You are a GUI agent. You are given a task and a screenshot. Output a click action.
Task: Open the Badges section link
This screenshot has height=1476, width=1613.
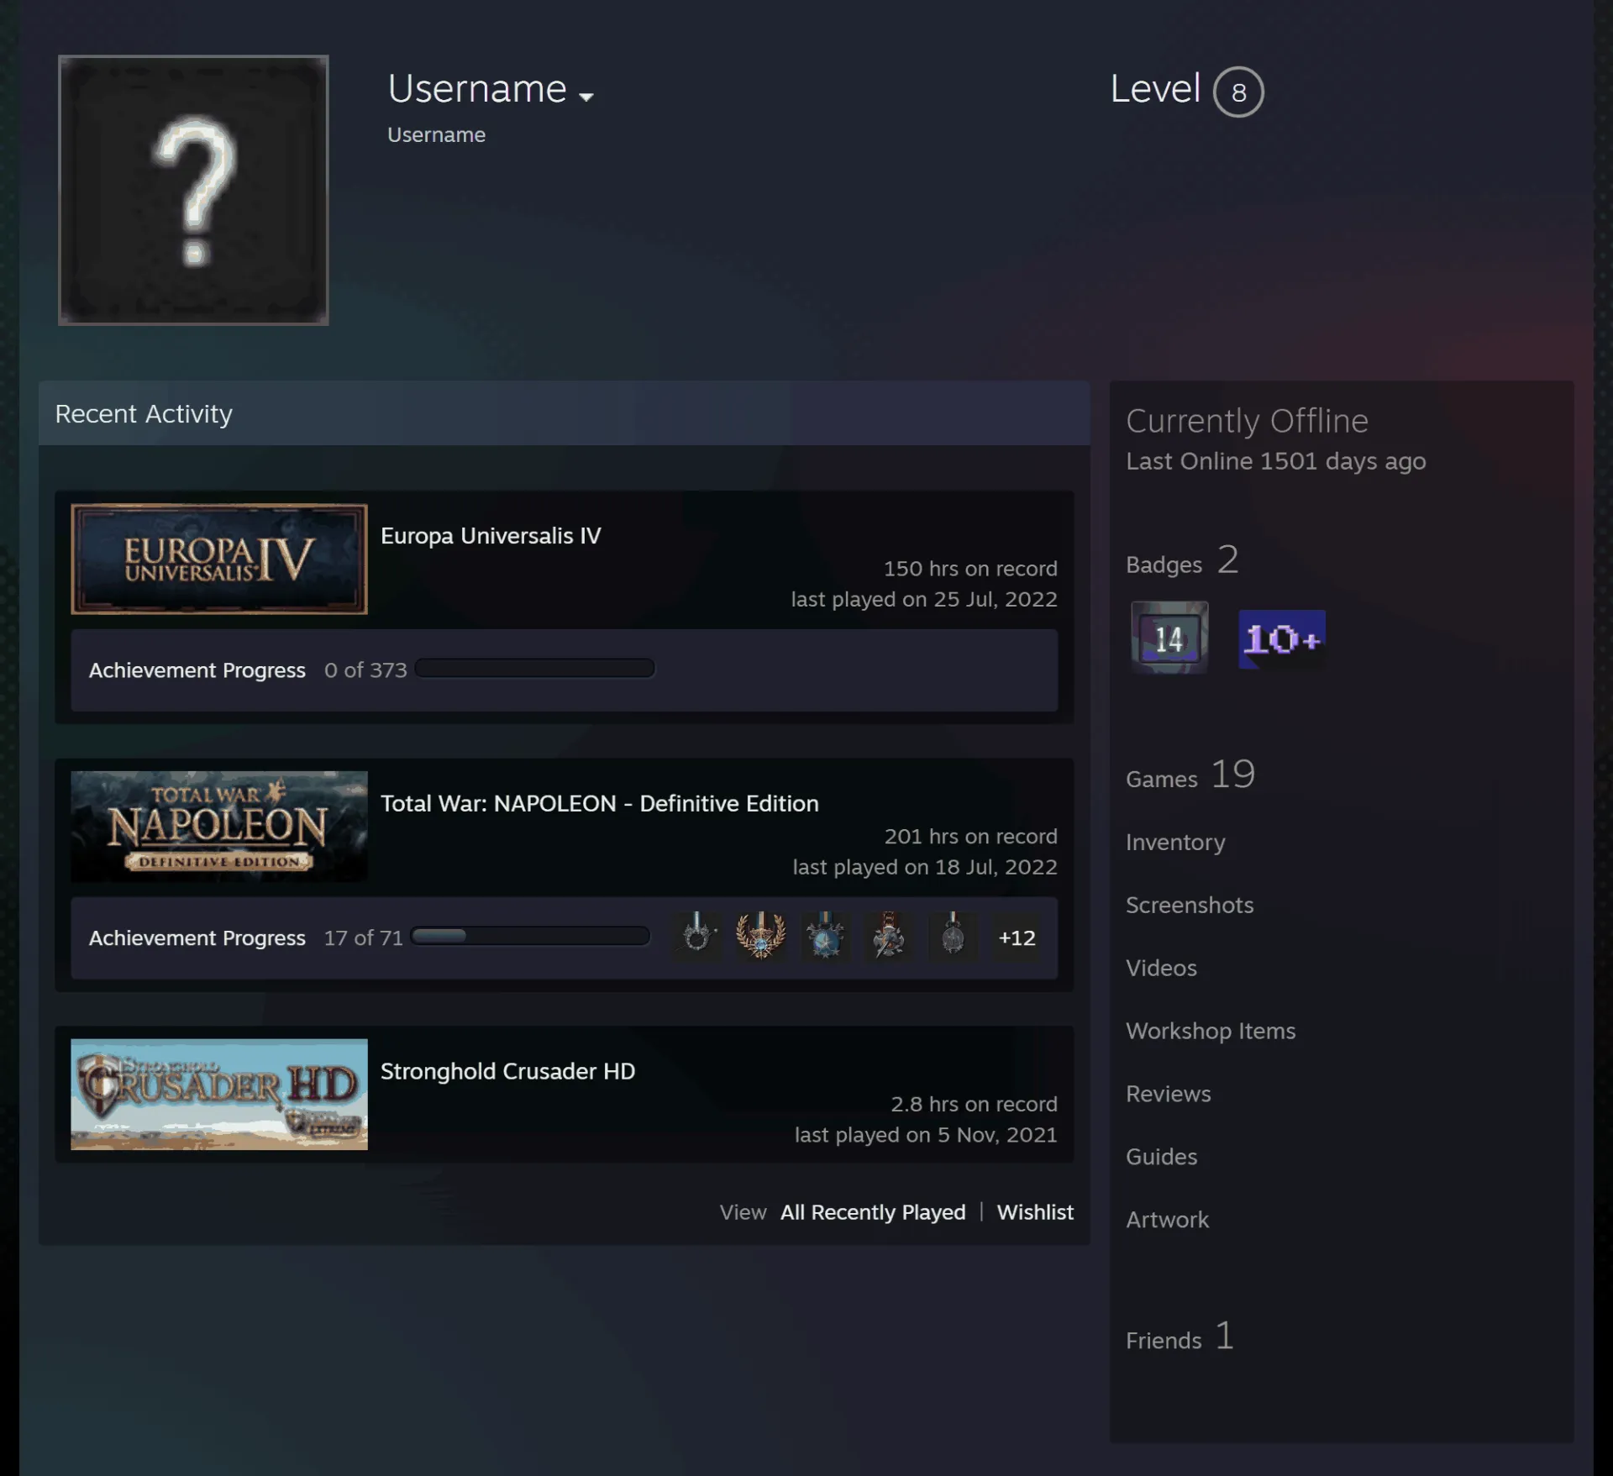coord(1182,561)
